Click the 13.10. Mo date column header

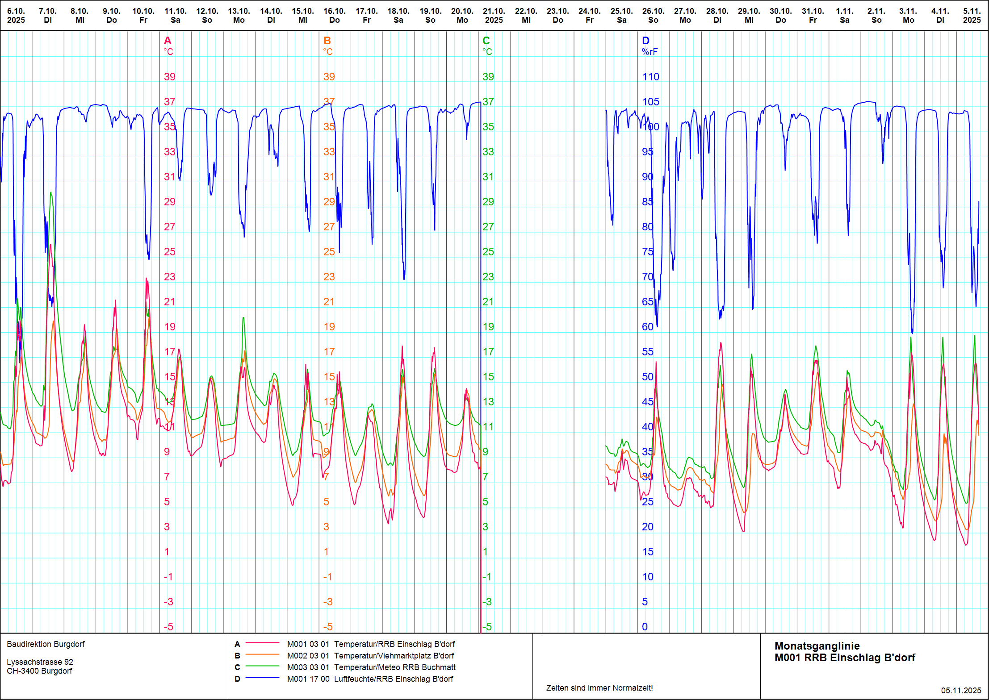pos(239,16)
